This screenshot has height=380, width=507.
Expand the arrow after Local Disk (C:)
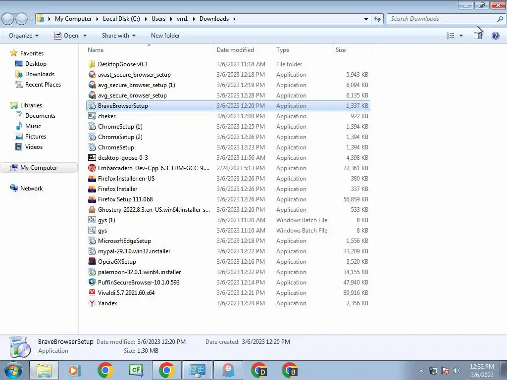(x=146, y=19)
